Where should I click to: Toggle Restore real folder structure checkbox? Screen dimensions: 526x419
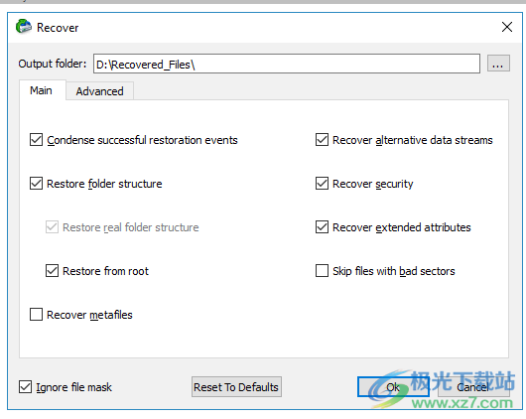[52, 227]
